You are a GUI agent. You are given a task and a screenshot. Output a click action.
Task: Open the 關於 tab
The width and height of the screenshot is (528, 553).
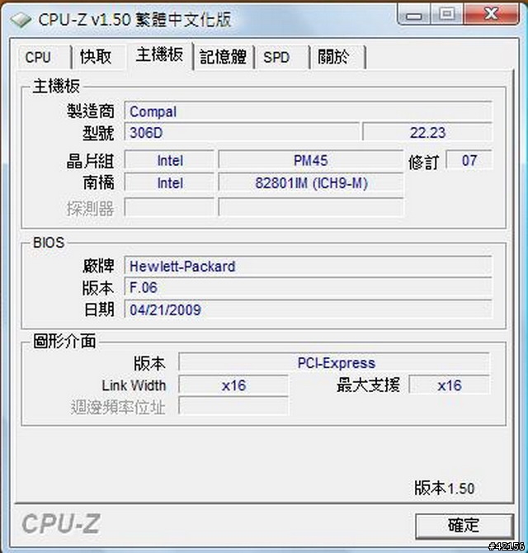point(338,57)
